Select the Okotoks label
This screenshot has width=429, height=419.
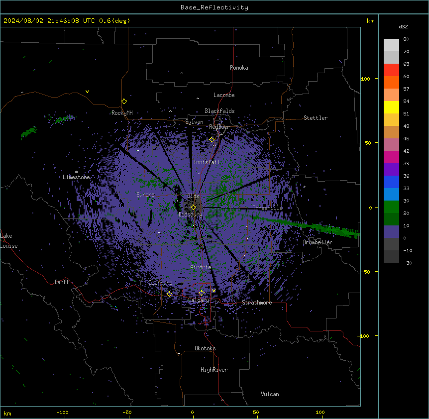(x=205, y=348)
